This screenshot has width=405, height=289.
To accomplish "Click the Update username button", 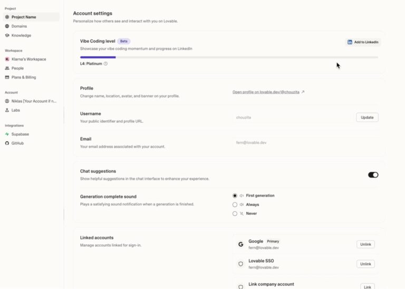I will [x=367, y=117].
